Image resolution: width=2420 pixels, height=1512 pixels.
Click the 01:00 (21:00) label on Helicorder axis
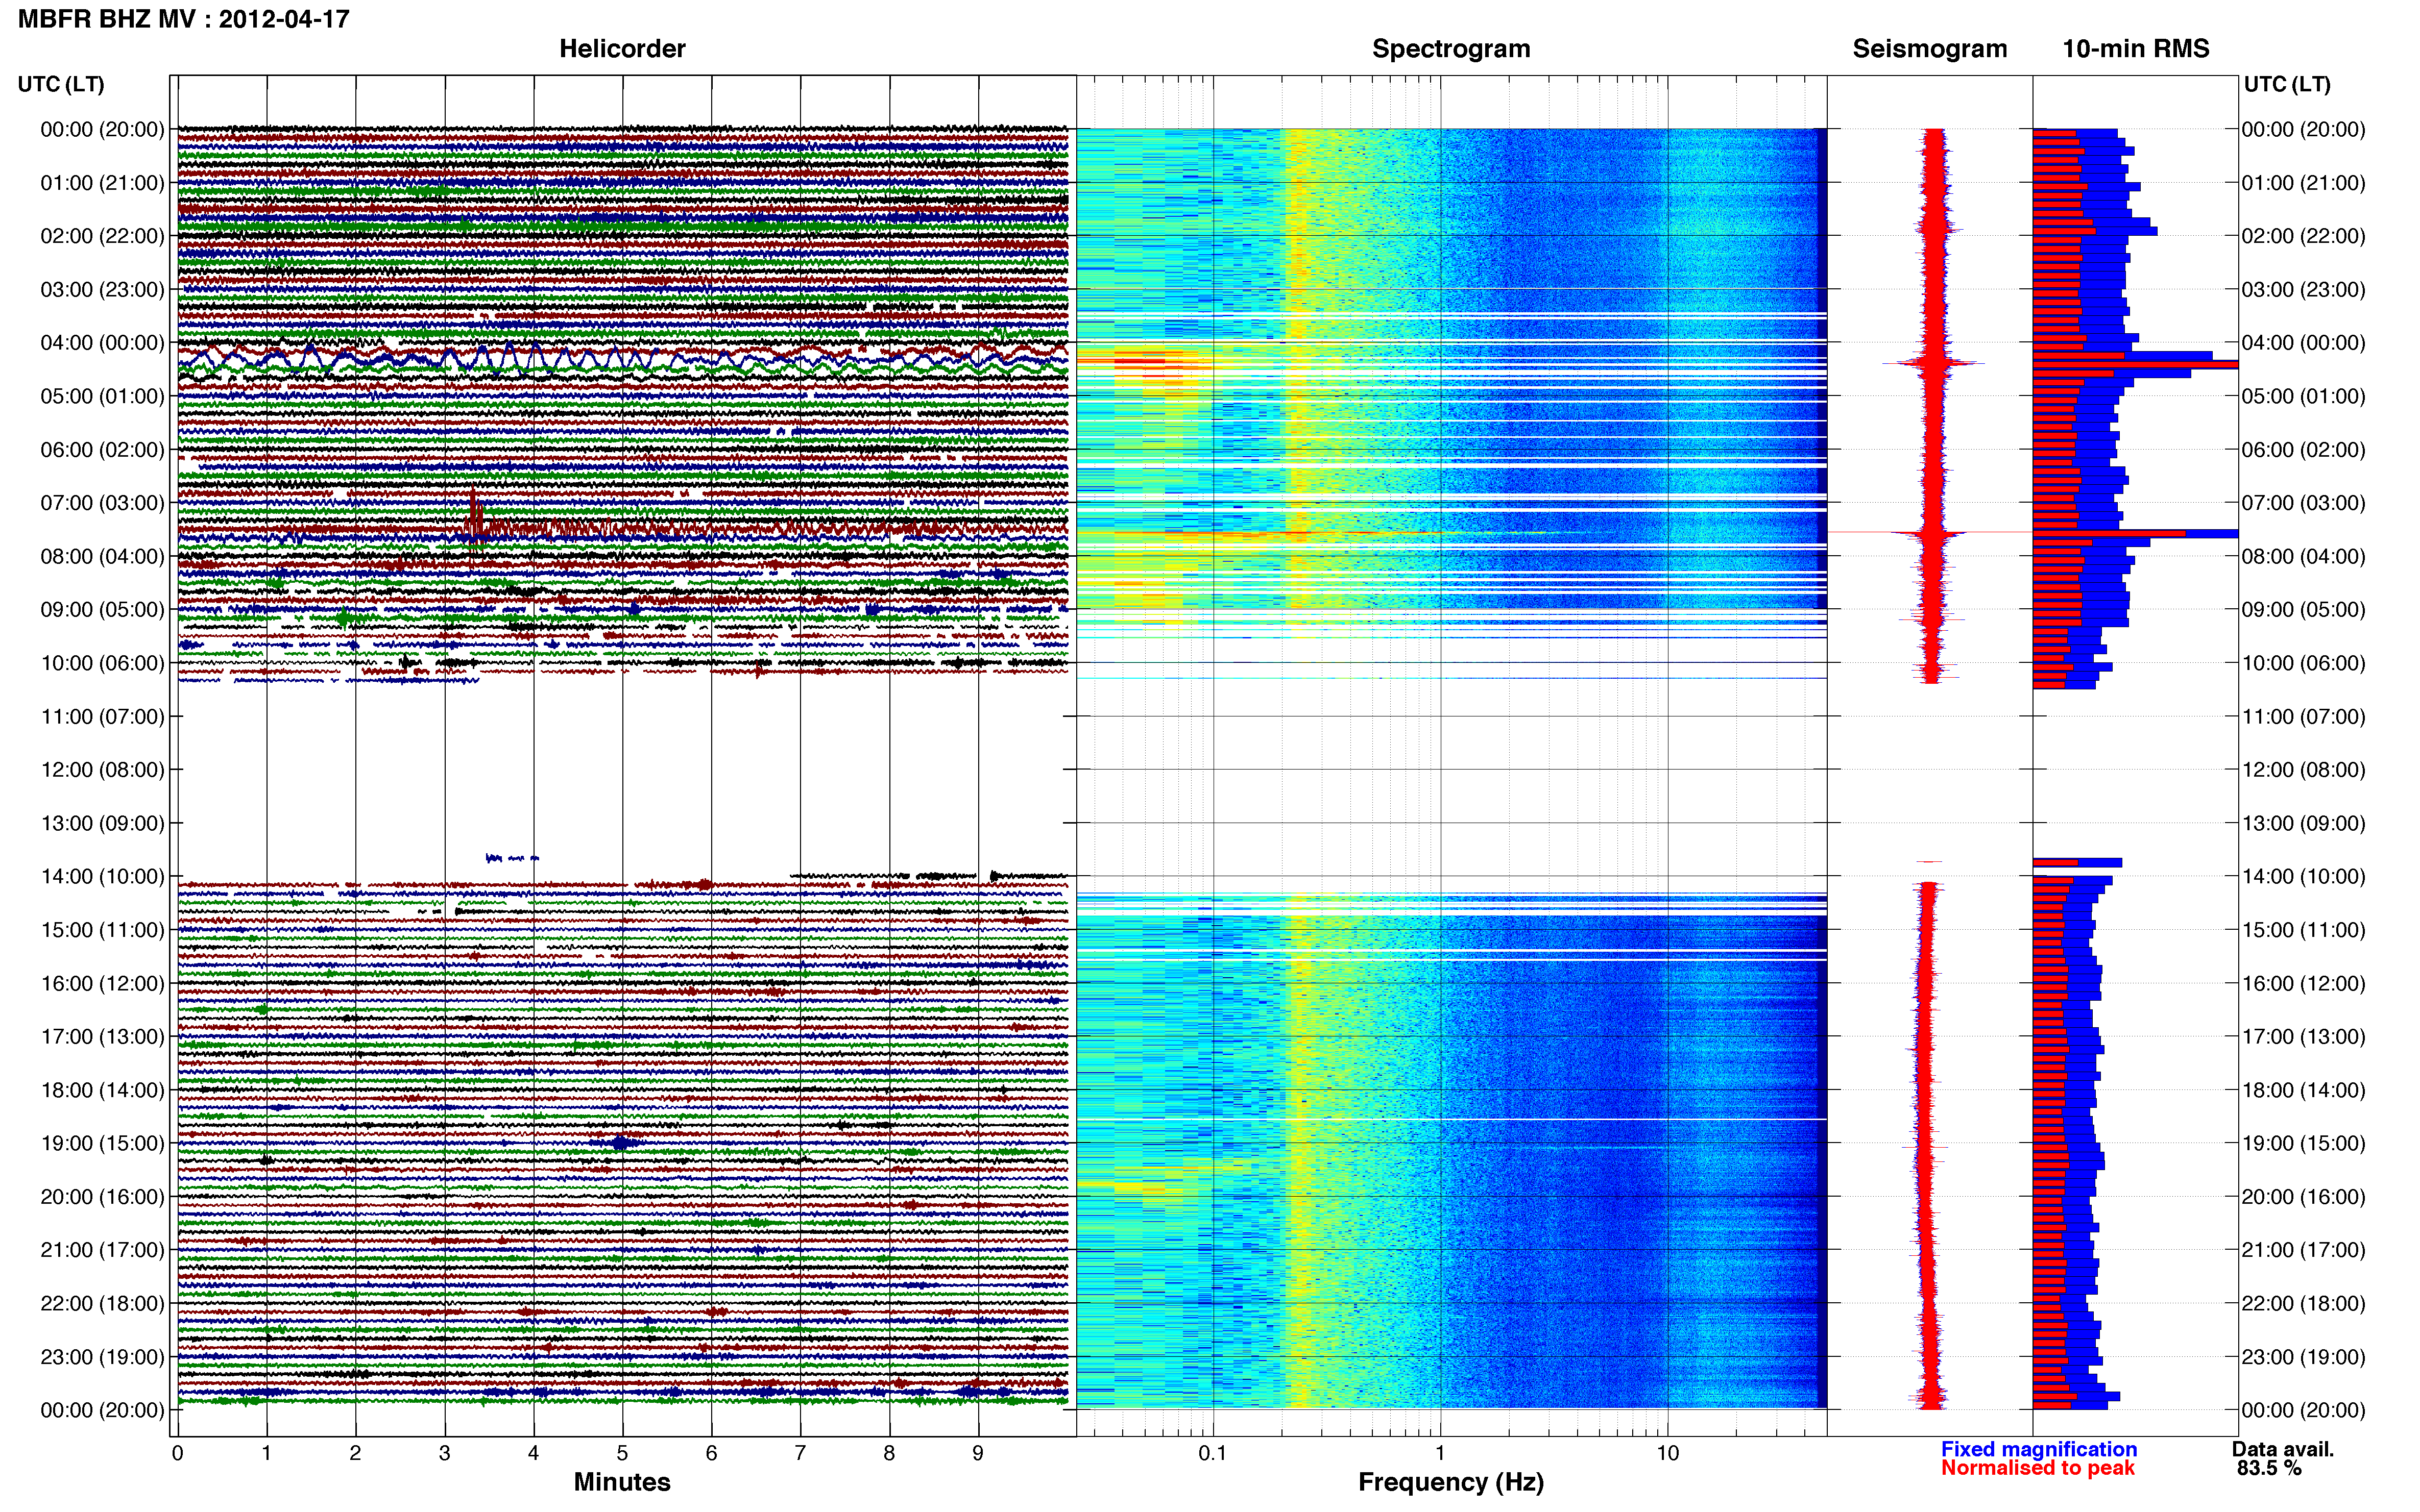102,183
